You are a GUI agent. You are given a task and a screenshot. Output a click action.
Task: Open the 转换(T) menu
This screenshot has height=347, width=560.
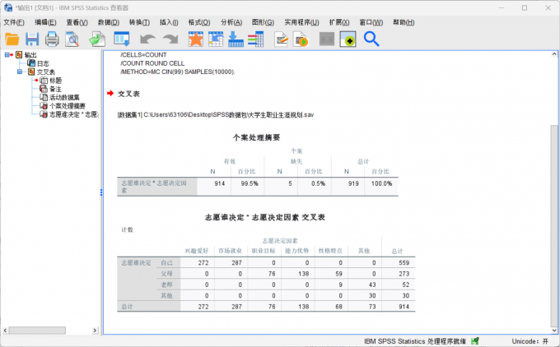[139, 22]
